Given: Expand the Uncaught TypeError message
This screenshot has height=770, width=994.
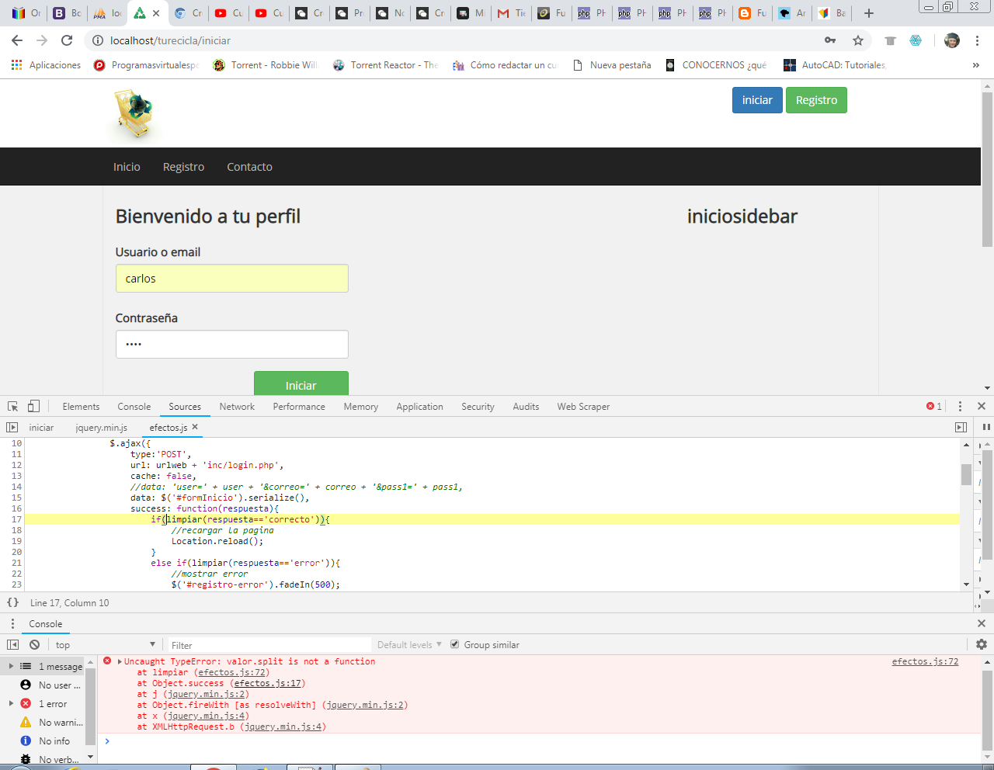Looking at the screenshot, I should (x=120, y=661).
